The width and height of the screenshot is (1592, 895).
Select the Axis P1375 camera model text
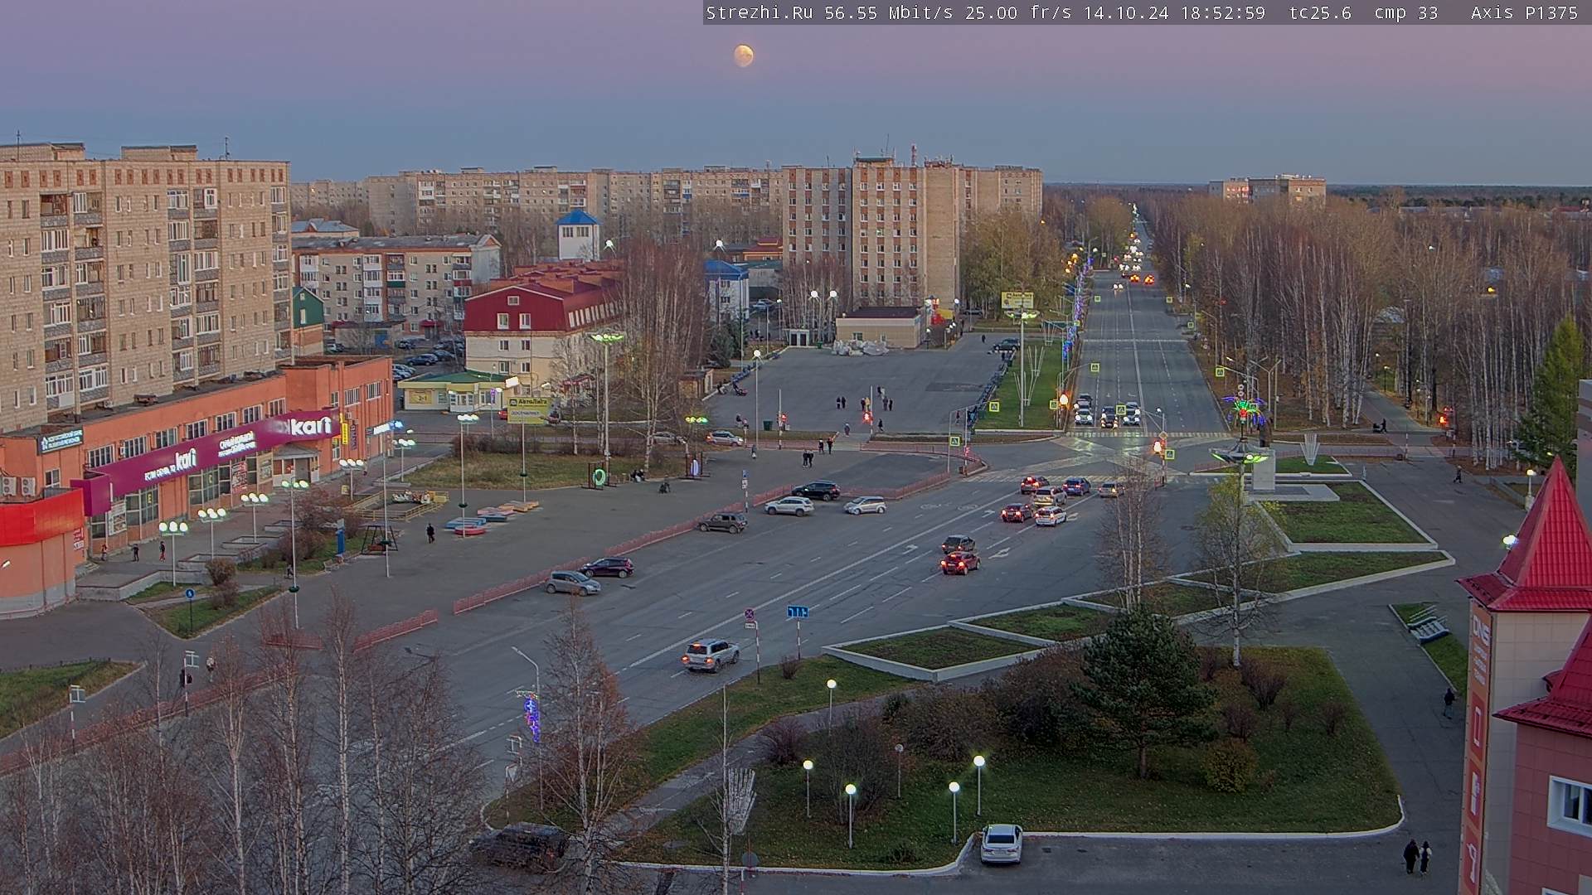pos(1524,12)
